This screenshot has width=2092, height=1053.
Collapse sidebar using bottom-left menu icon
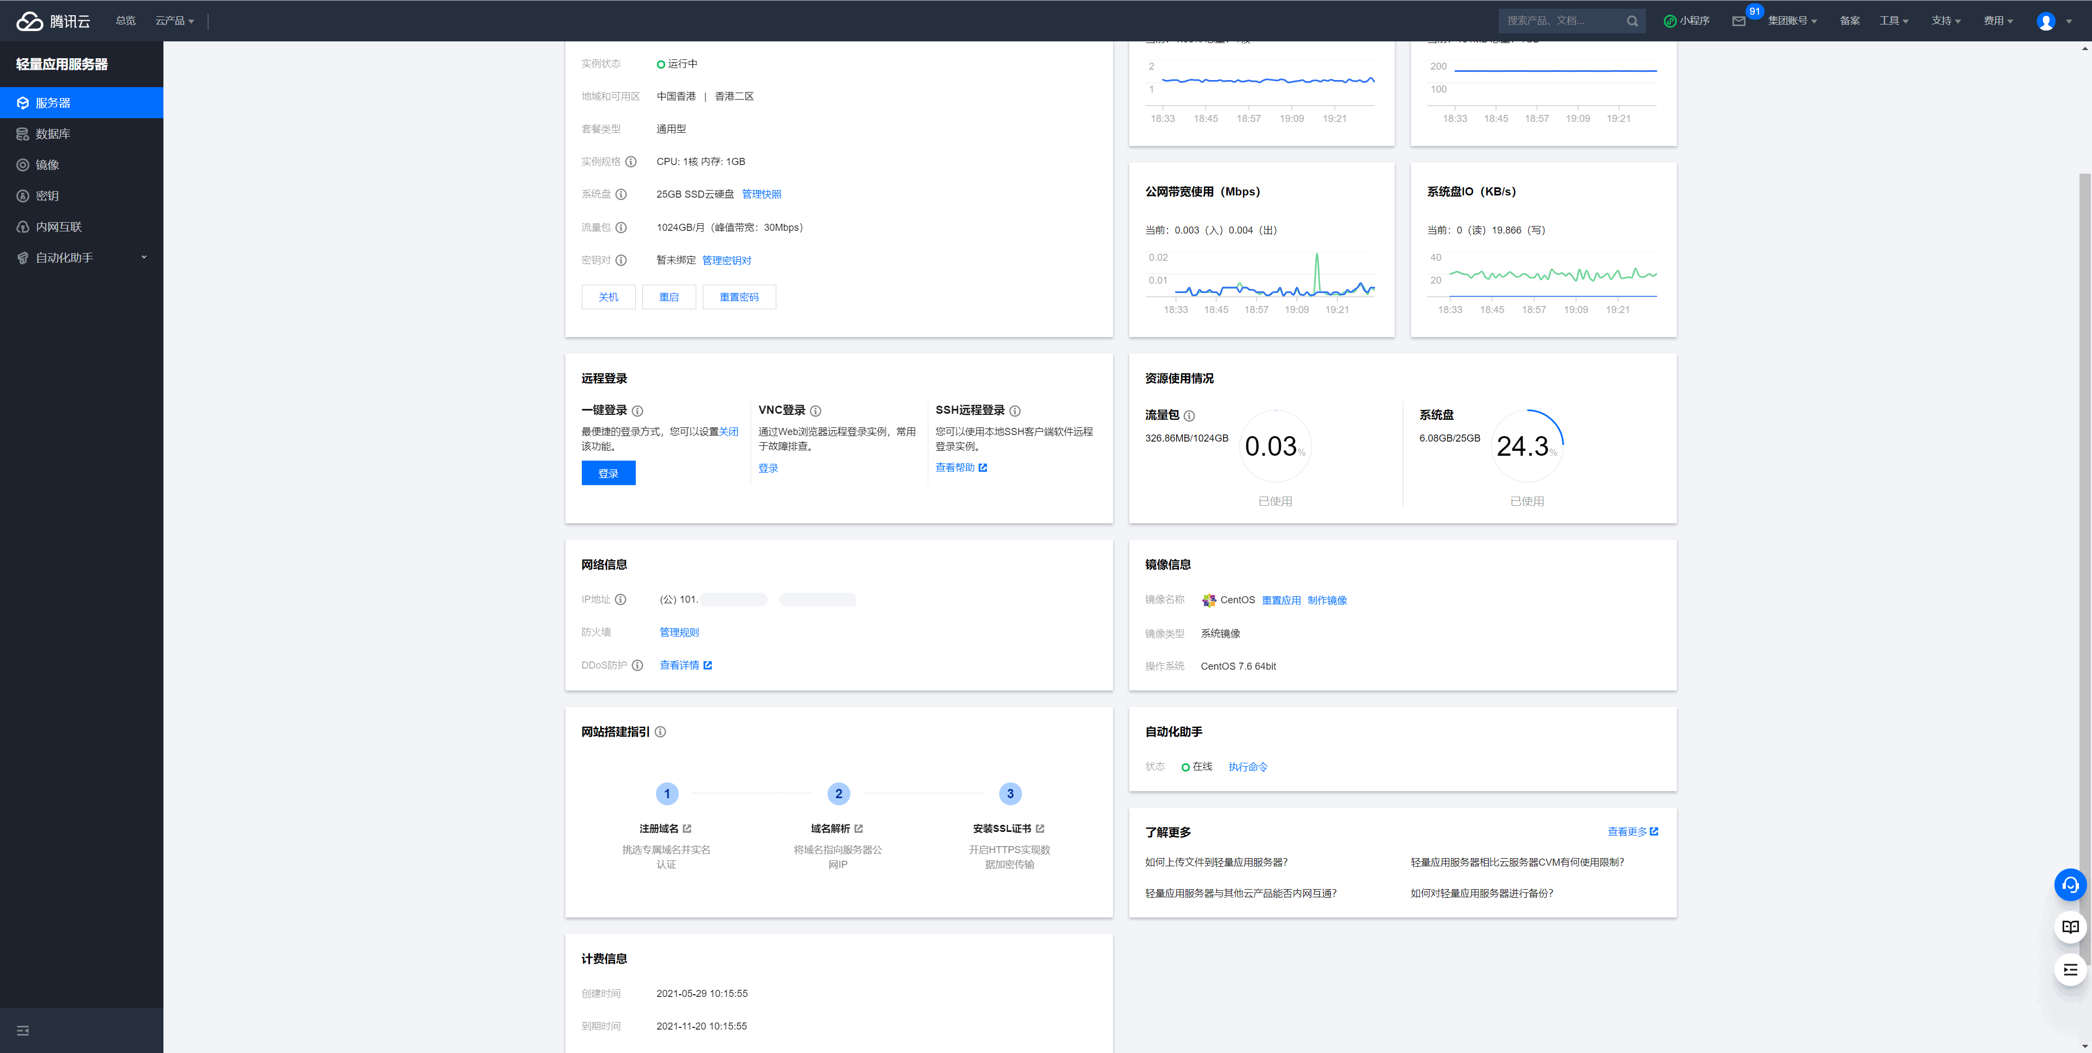coord(23,1030)
